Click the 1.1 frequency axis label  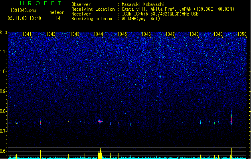click(3, 52)
